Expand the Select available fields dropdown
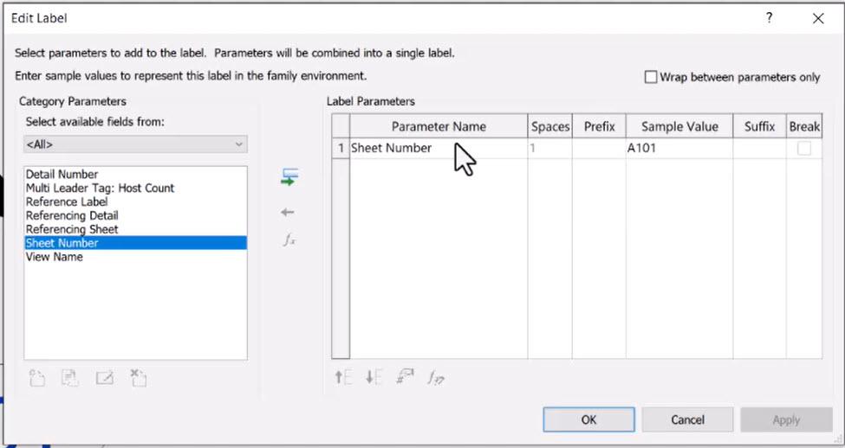The height and width of the screenshot is (448, 845). pos(136,144)
